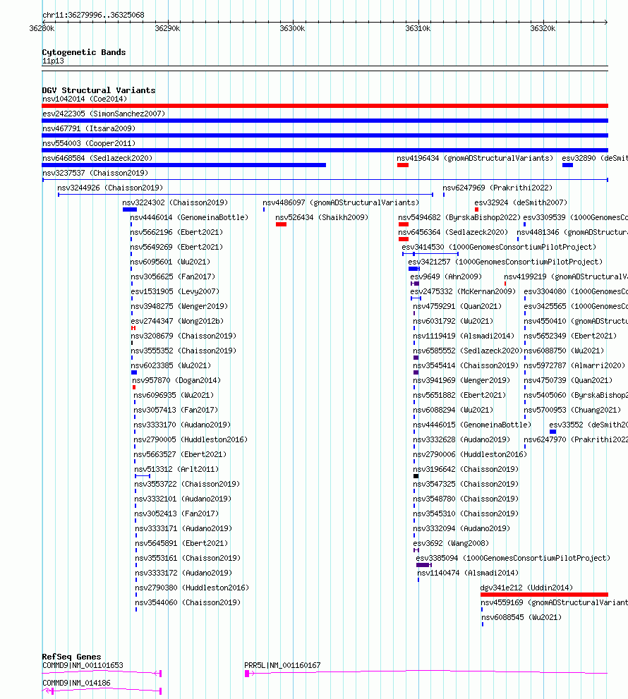Click the DGV Structural Variants track title
This screenshot has height=699, width=628.
(99, 90)
